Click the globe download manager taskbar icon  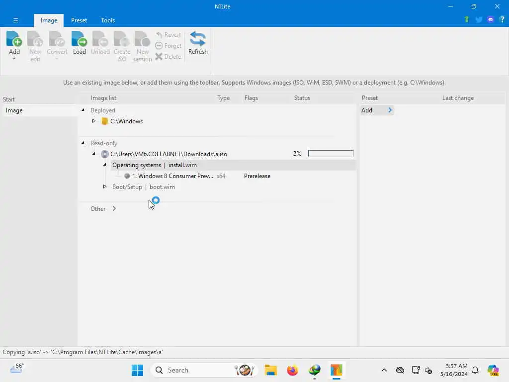314,370
